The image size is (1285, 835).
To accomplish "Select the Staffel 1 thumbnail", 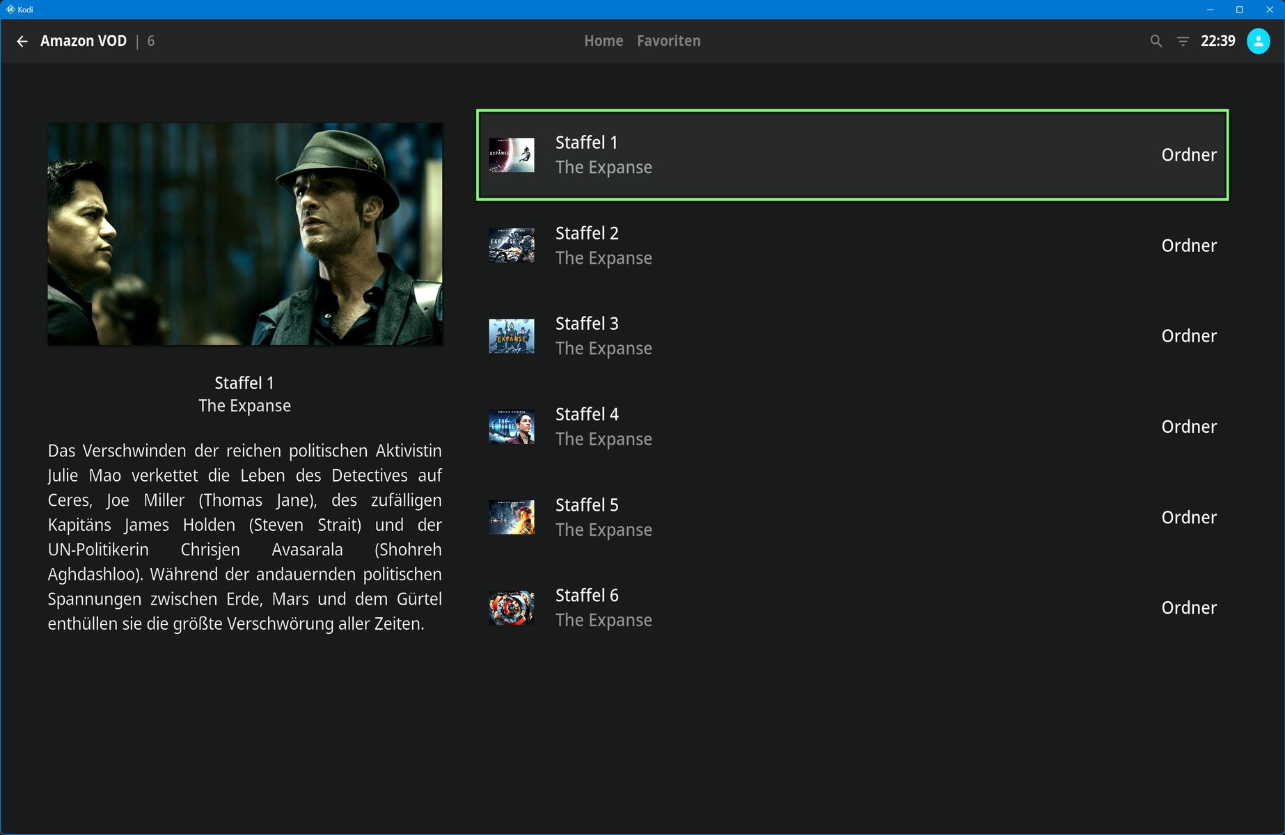I will click(x=512, y=154).
